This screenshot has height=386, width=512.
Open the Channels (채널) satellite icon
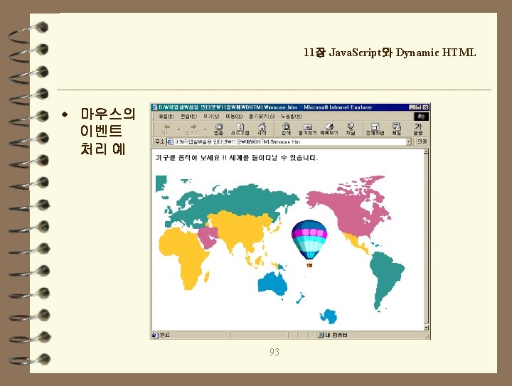[x=351, y=129]
